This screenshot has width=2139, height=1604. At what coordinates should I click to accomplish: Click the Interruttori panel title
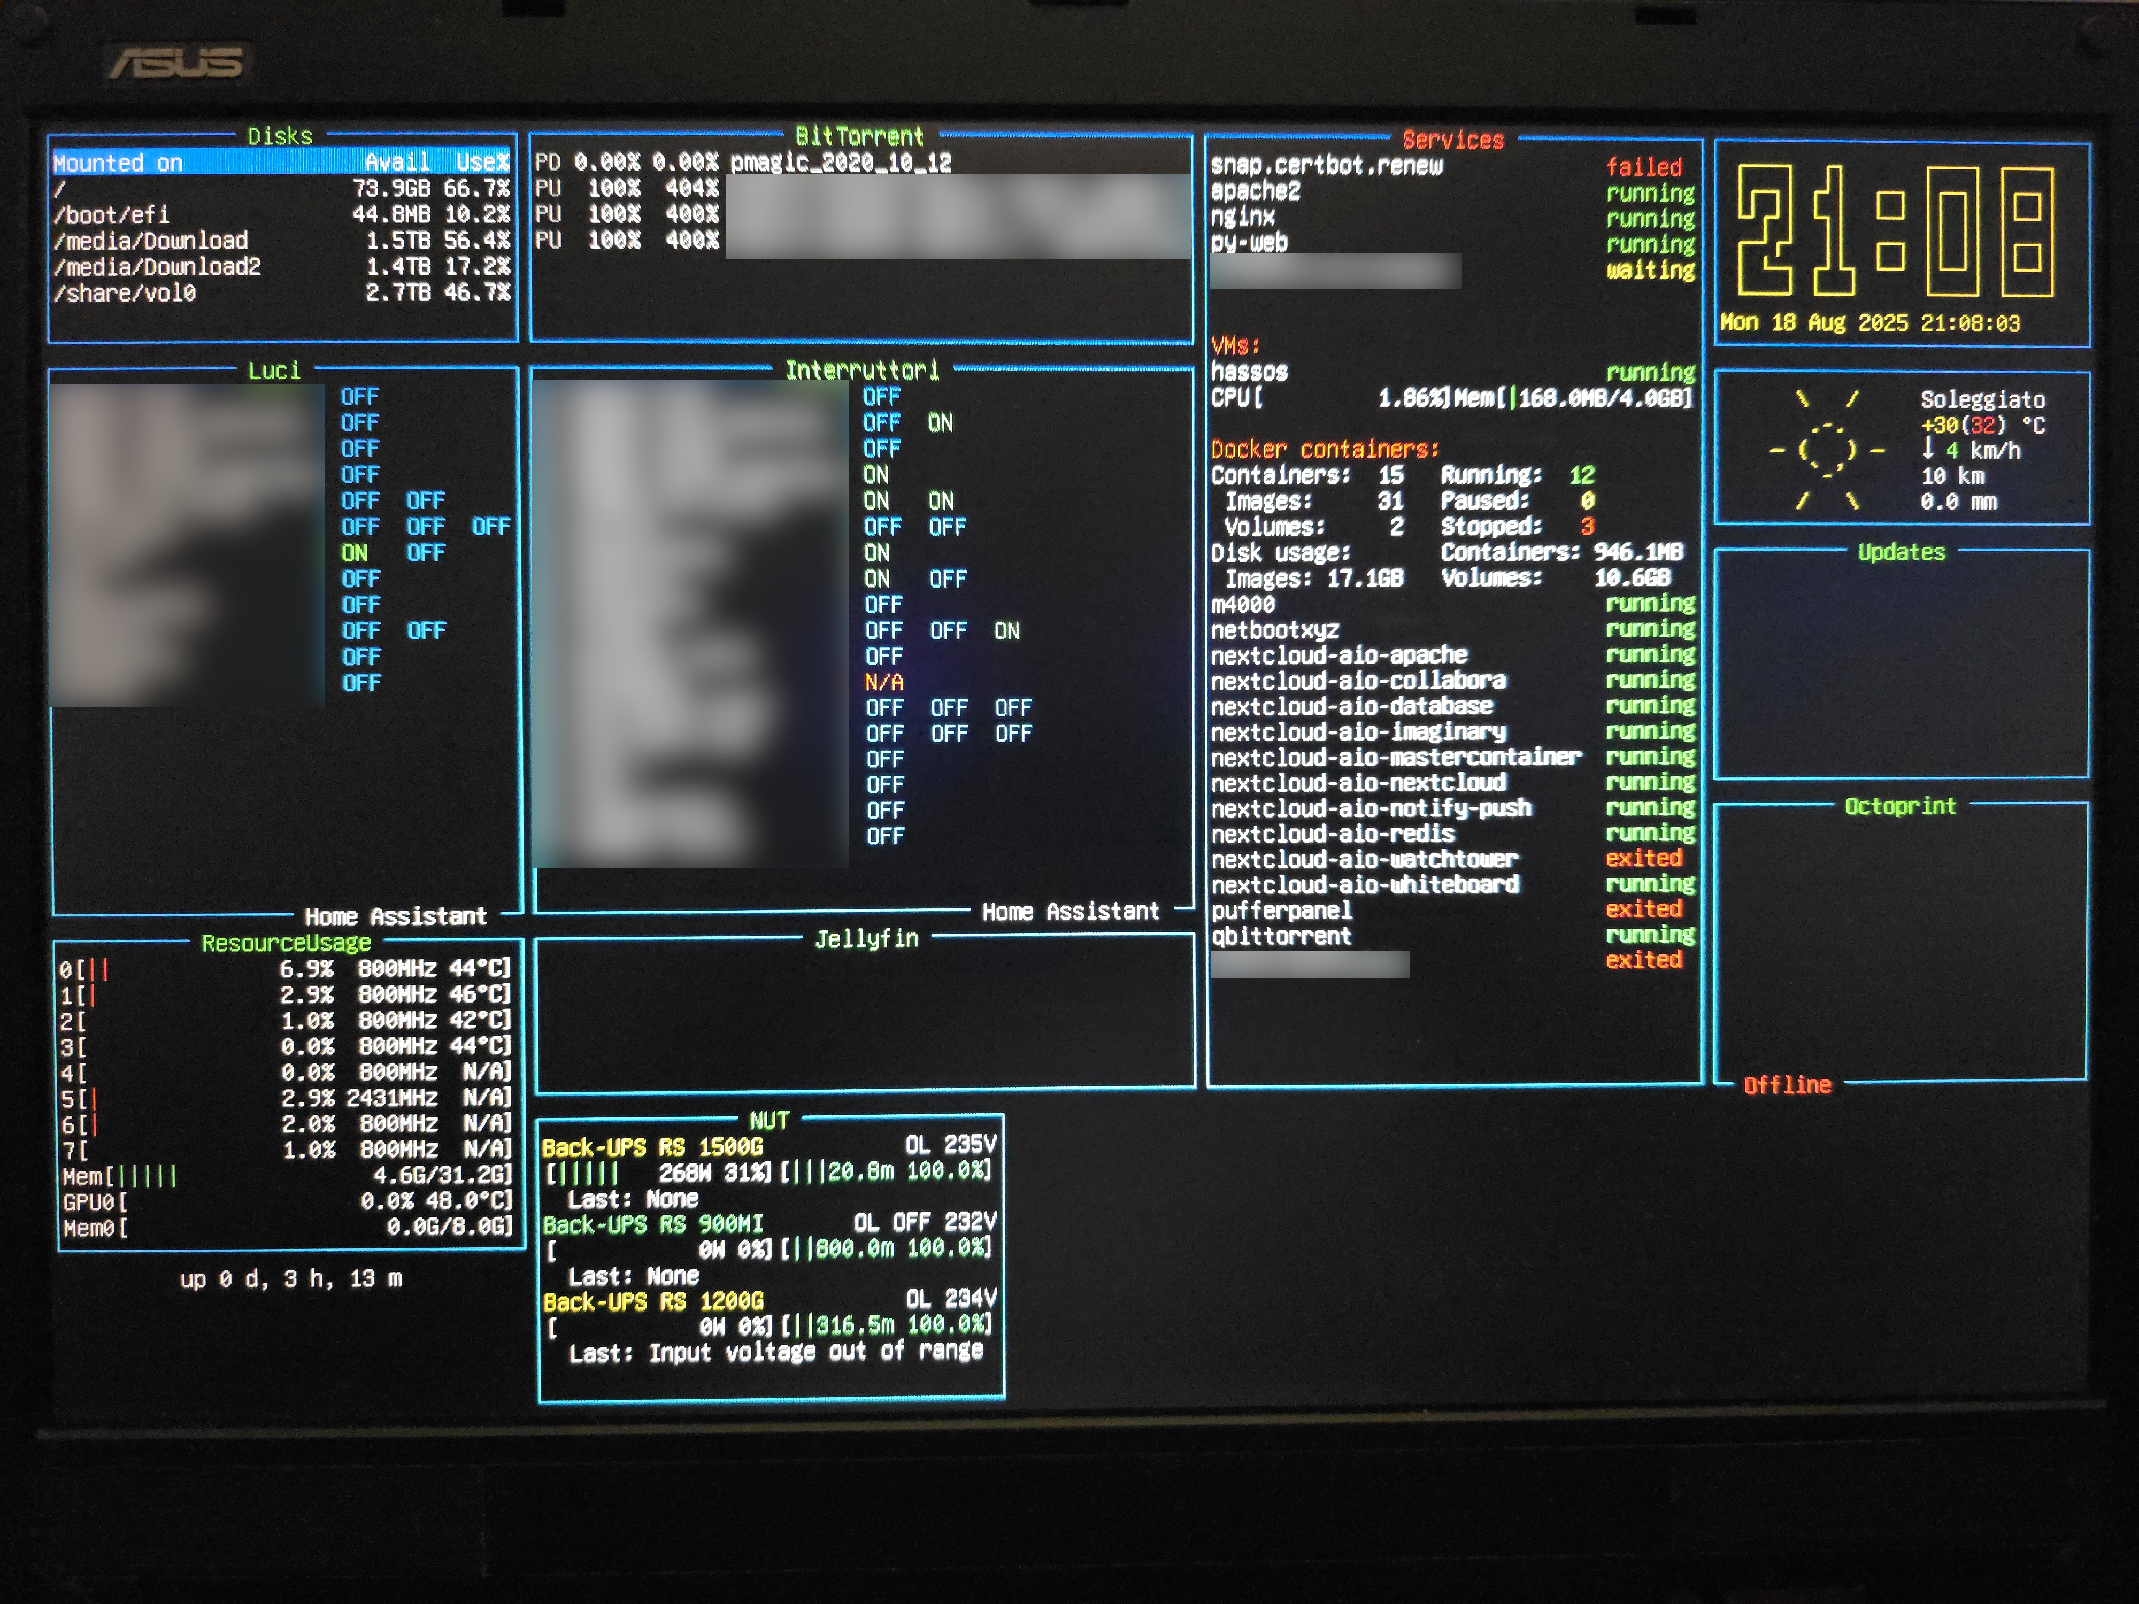coord(861,371)
